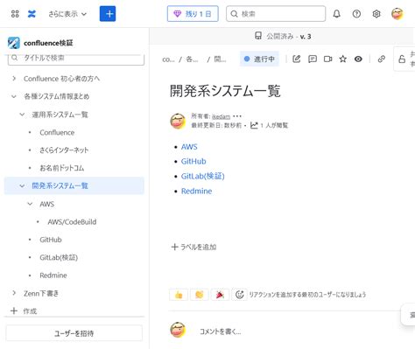The width and height of the screenshot is (415, 349).
Task: Open Redmine page in sidebar tree
Action: click(53, 276)
